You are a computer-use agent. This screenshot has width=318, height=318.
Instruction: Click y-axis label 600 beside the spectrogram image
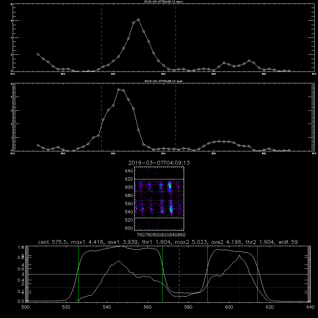click(129, 187)
